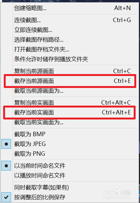Enable 条件允许时储存到播放文件夹 option
This screenshot has width=140, height=203.
70,59
